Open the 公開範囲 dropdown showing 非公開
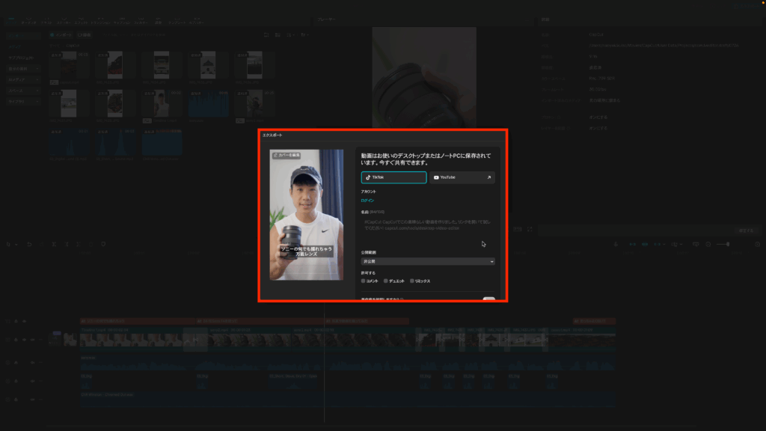Image resolution: width=766 pixels, height=431 pixels. point(428,261)
